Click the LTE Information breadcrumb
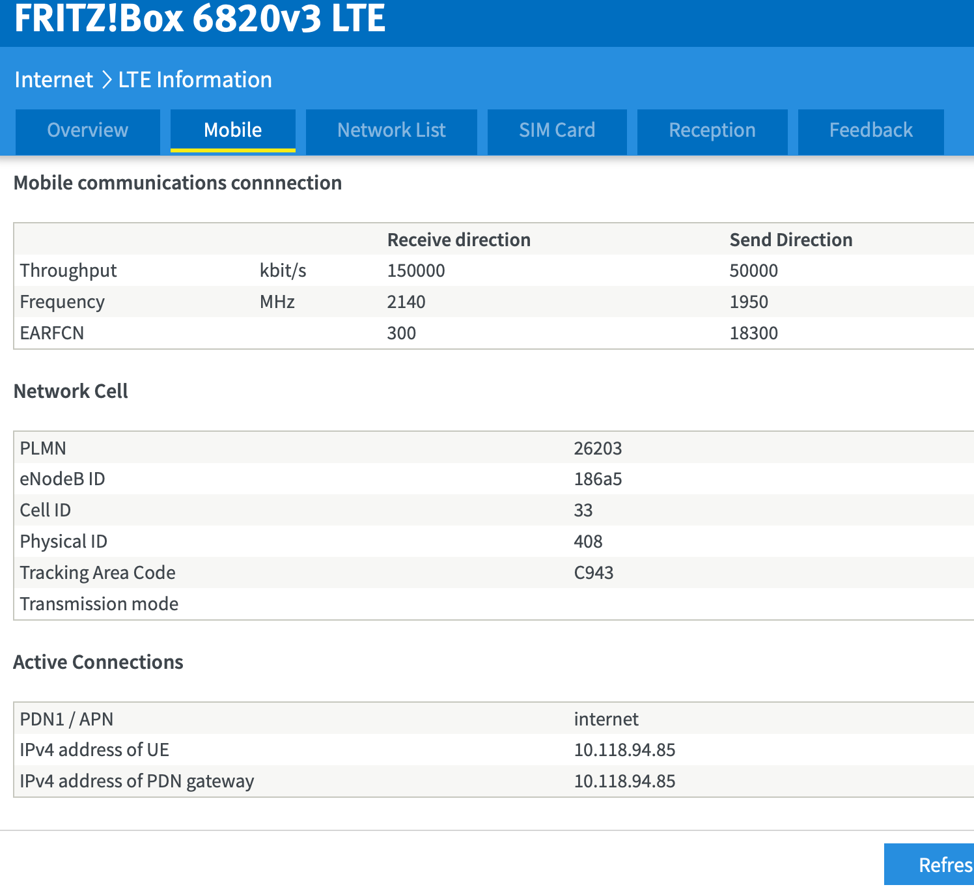Screen dimensions: 974x887 (195, 79)
